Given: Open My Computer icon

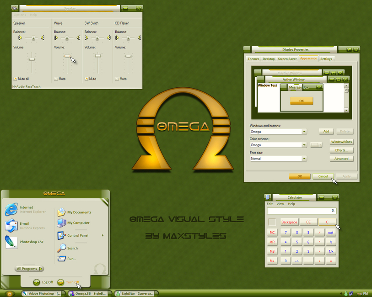Looking at the screenshot, I should click(x=61, y=223).
